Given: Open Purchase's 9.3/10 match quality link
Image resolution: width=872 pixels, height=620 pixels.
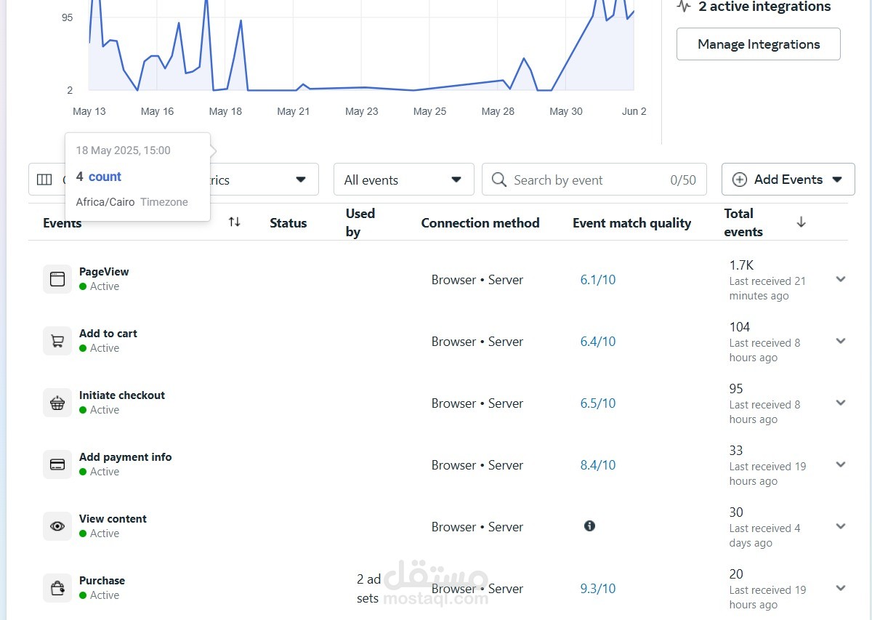Looking at the screenshot, I should point(597,589).
